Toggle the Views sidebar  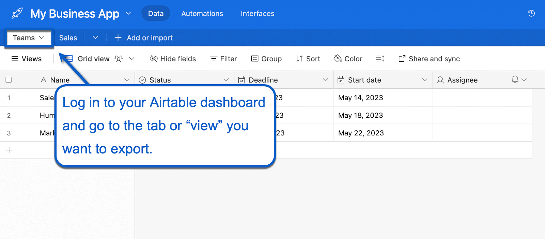click(27, 59)
